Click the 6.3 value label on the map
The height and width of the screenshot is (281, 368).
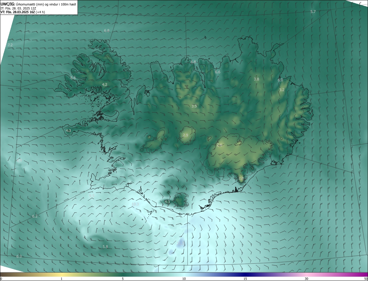(x=19, y=256)
